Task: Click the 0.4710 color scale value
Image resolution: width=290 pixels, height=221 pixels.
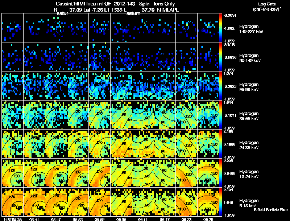Action: [229, 44]
